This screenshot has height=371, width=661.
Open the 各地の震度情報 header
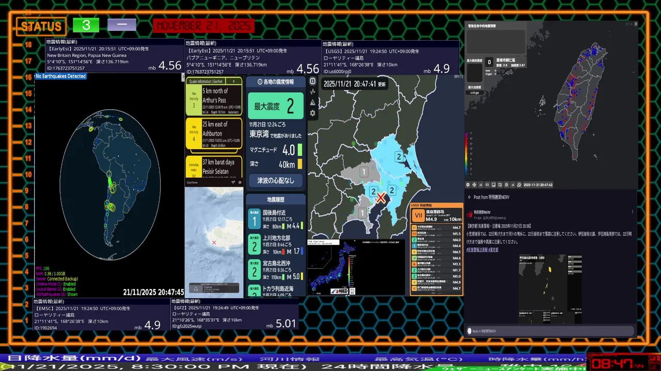pos(275,82)
